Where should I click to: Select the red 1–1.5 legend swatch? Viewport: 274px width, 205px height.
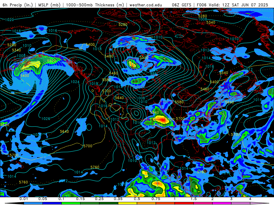[x=184, y=203]
